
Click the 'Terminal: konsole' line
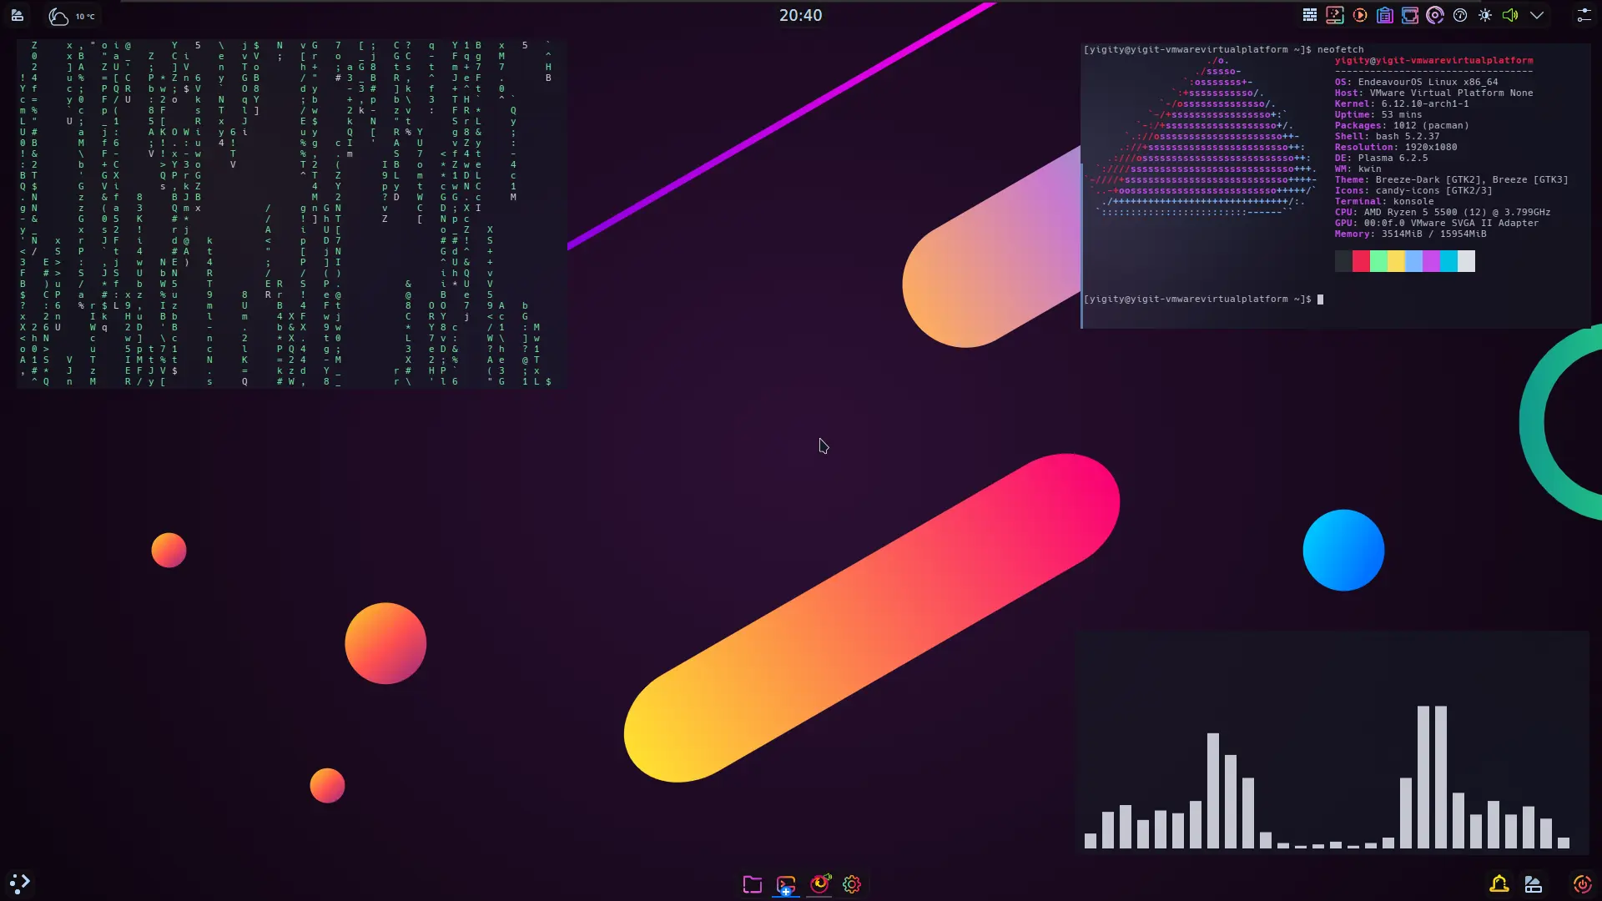tap(1384, 201)
